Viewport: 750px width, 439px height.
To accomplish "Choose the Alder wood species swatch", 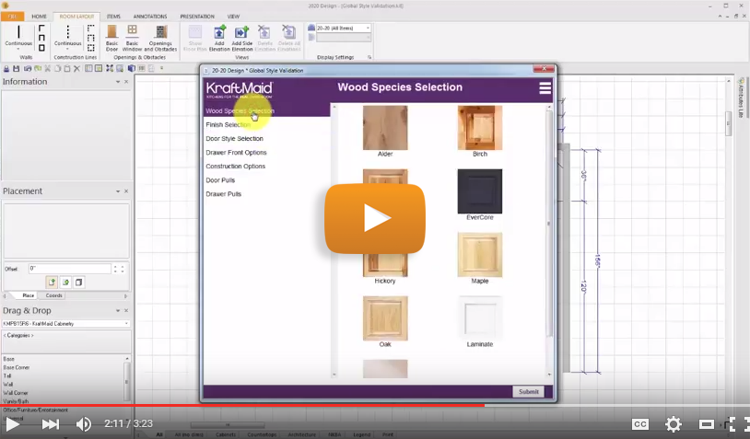I will 385,128.
